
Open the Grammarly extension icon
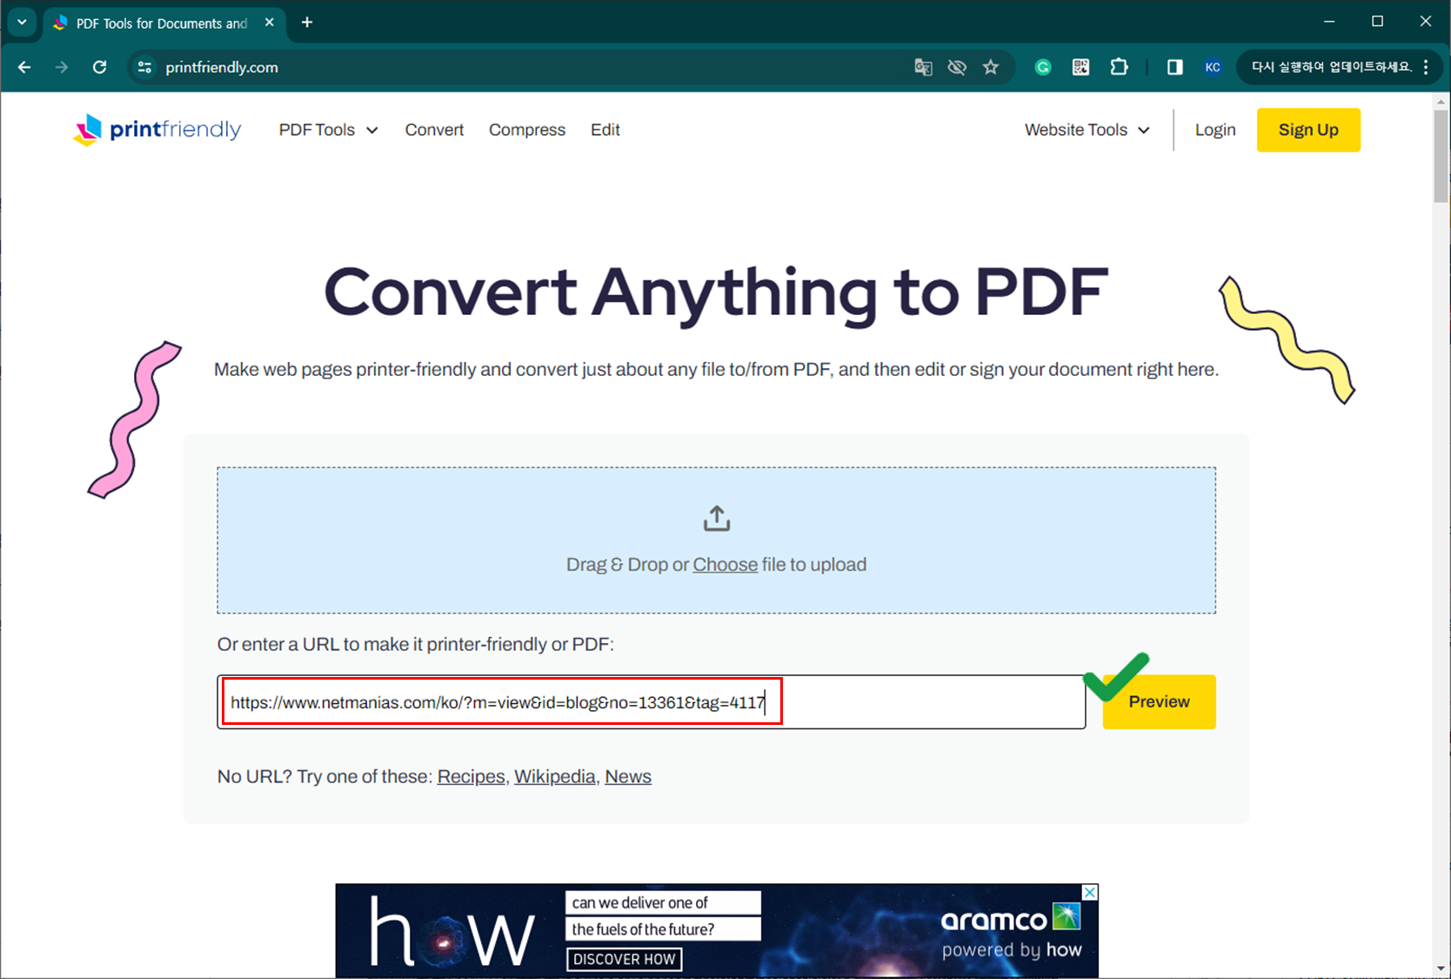pos(1043,67)
